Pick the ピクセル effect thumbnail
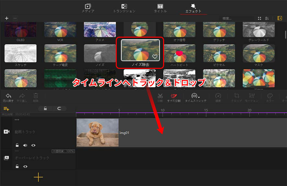 [219, 53]
